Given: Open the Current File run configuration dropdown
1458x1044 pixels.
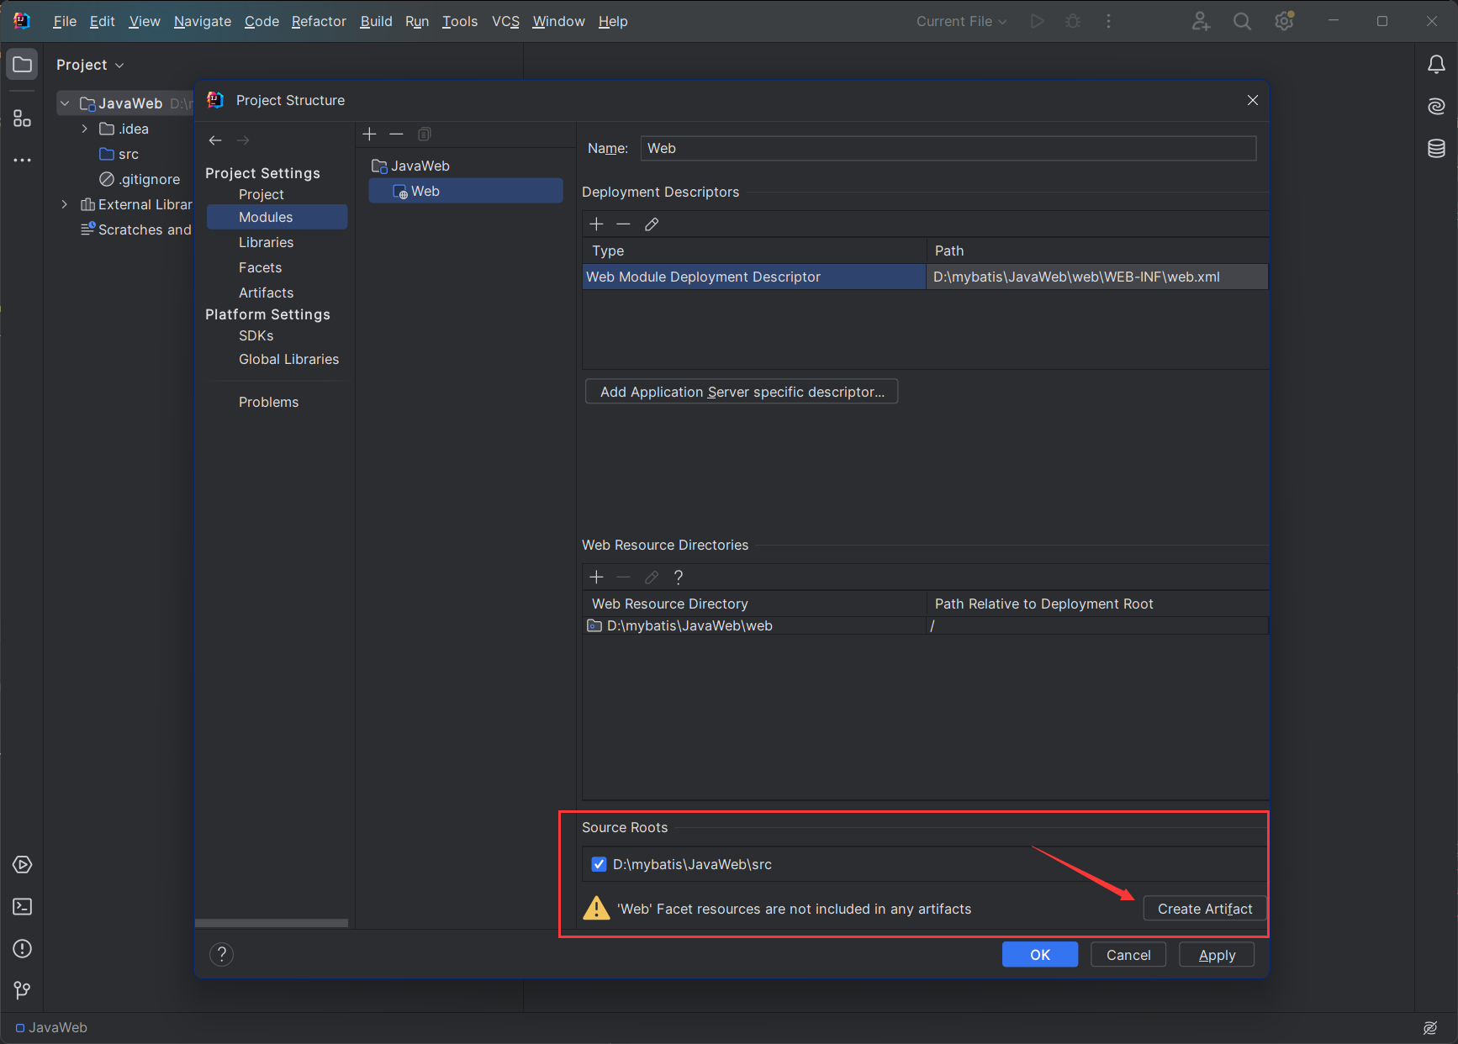Looking at the screenshot, I should tap(961, 22).
